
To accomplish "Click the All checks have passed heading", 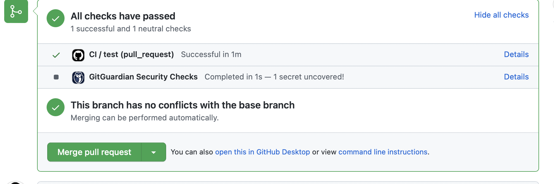I will point(123,16).
